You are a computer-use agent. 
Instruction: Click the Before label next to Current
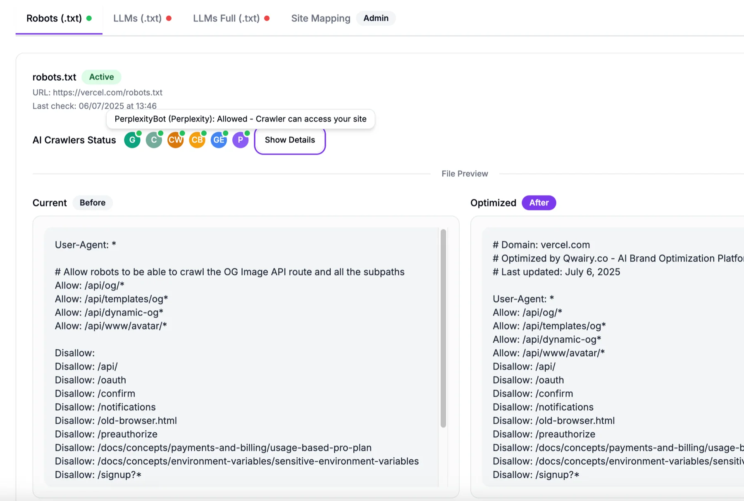coord(93,203)
